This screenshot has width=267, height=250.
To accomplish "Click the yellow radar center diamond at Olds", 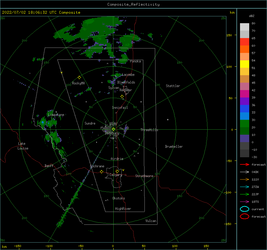I will click(113, 129).
